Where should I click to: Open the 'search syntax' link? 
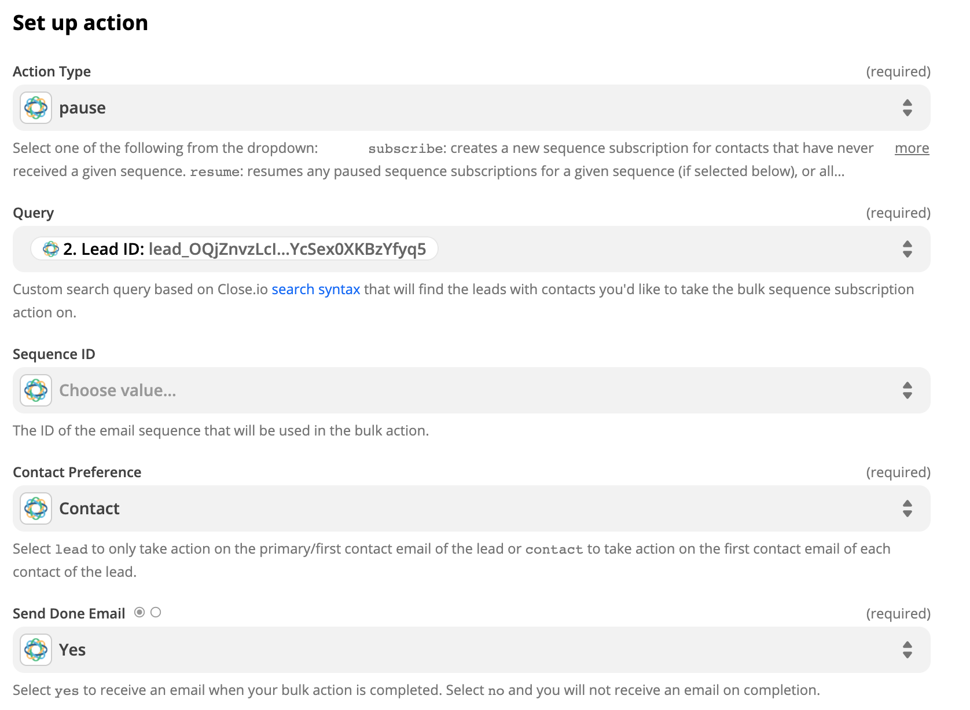(x=316, y=290)
